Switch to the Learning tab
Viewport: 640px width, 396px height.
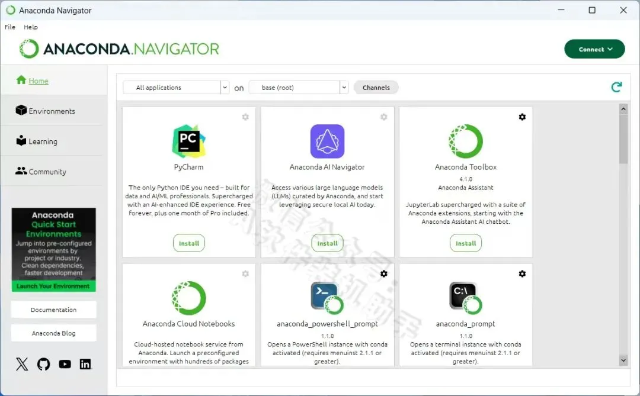coord(53,141)
